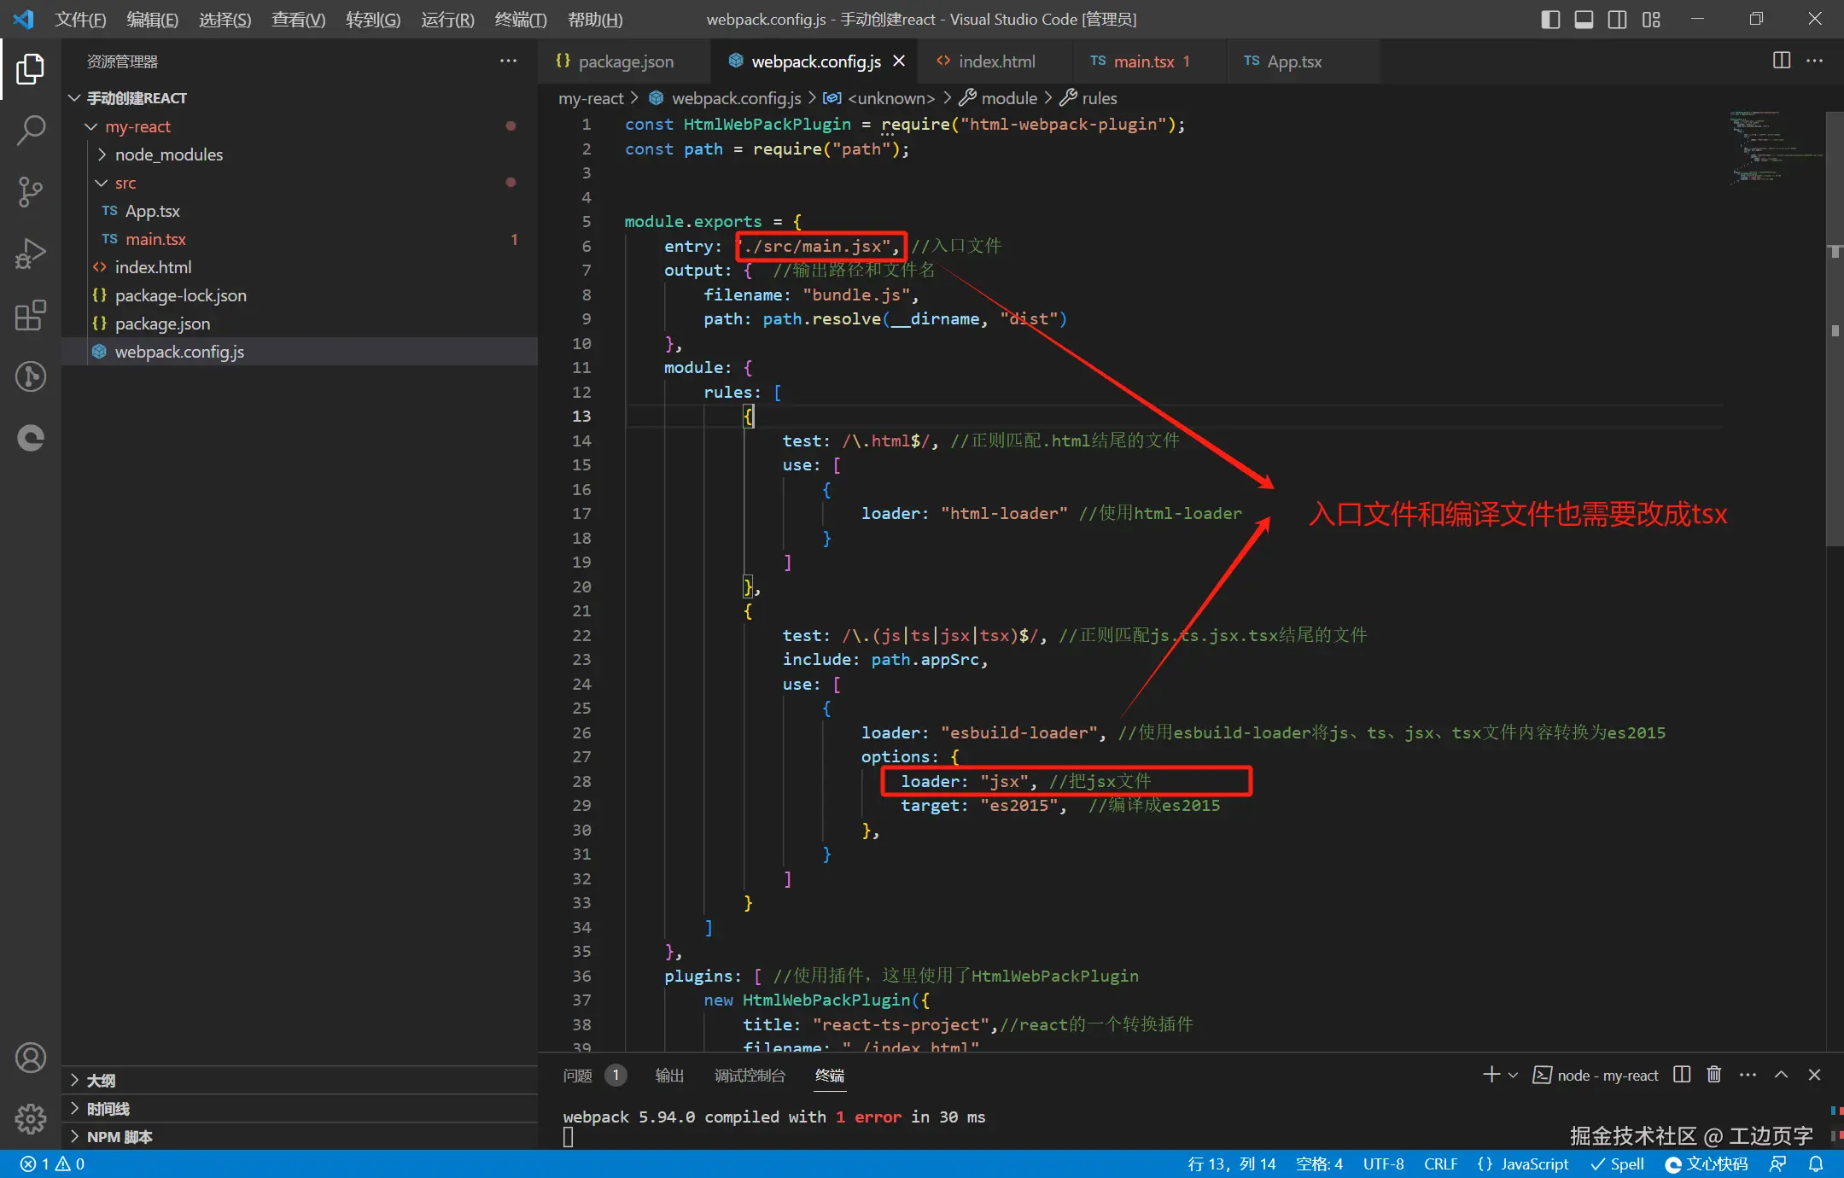Open the 终端(T) menu
The image size is (1844, 1178).
coord(520,19)
